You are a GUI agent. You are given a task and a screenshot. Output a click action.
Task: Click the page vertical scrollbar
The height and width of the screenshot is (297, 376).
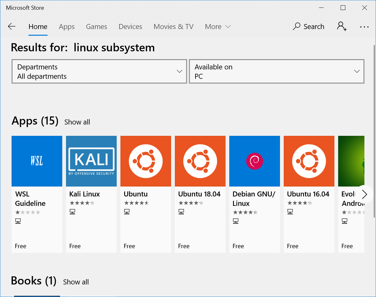click(374, 131)
